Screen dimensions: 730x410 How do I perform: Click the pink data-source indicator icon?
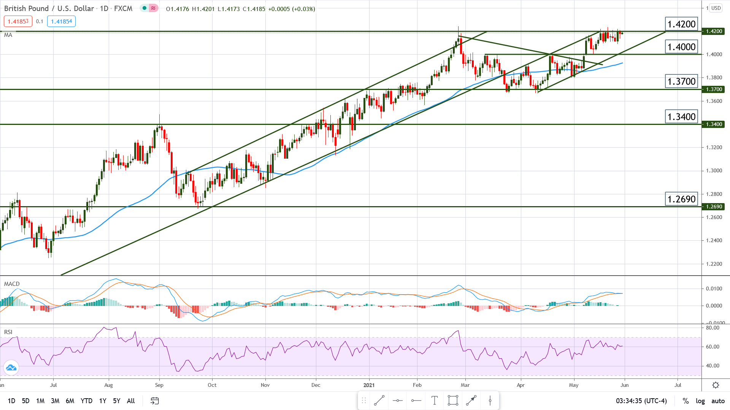[153, 8]
